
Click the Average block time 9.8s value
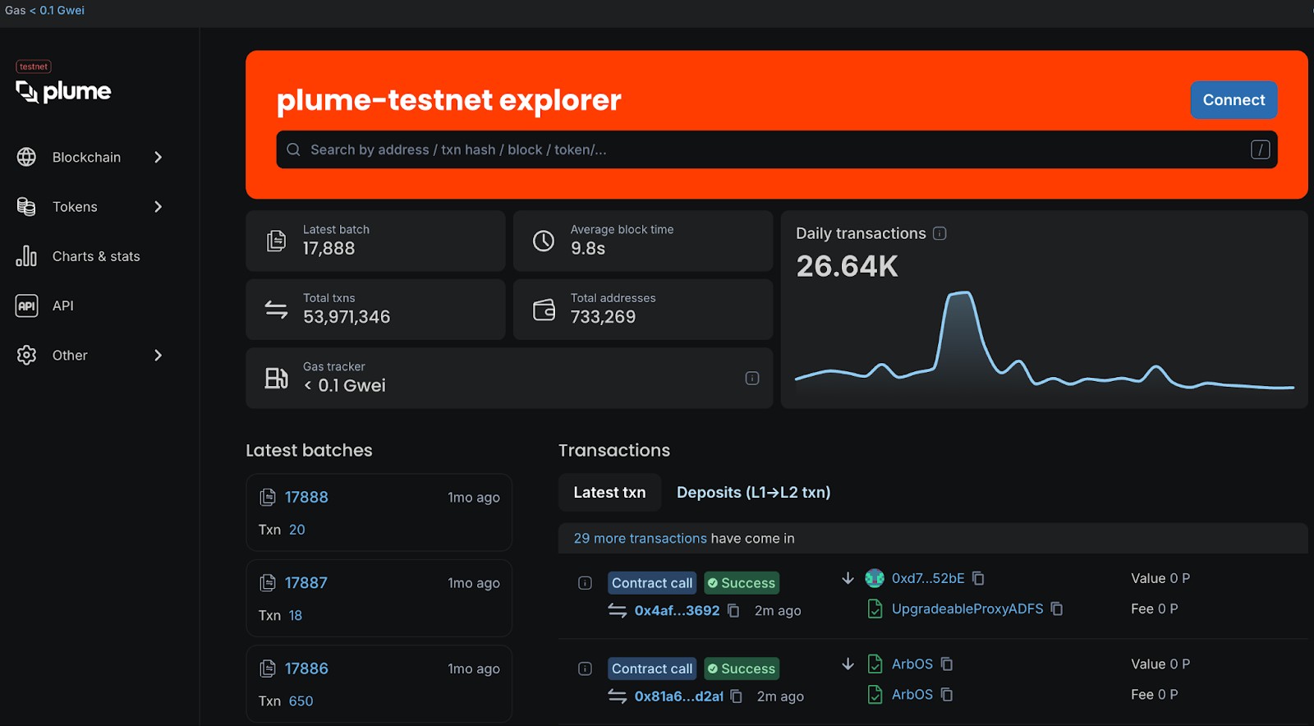(x=588, y=248)
